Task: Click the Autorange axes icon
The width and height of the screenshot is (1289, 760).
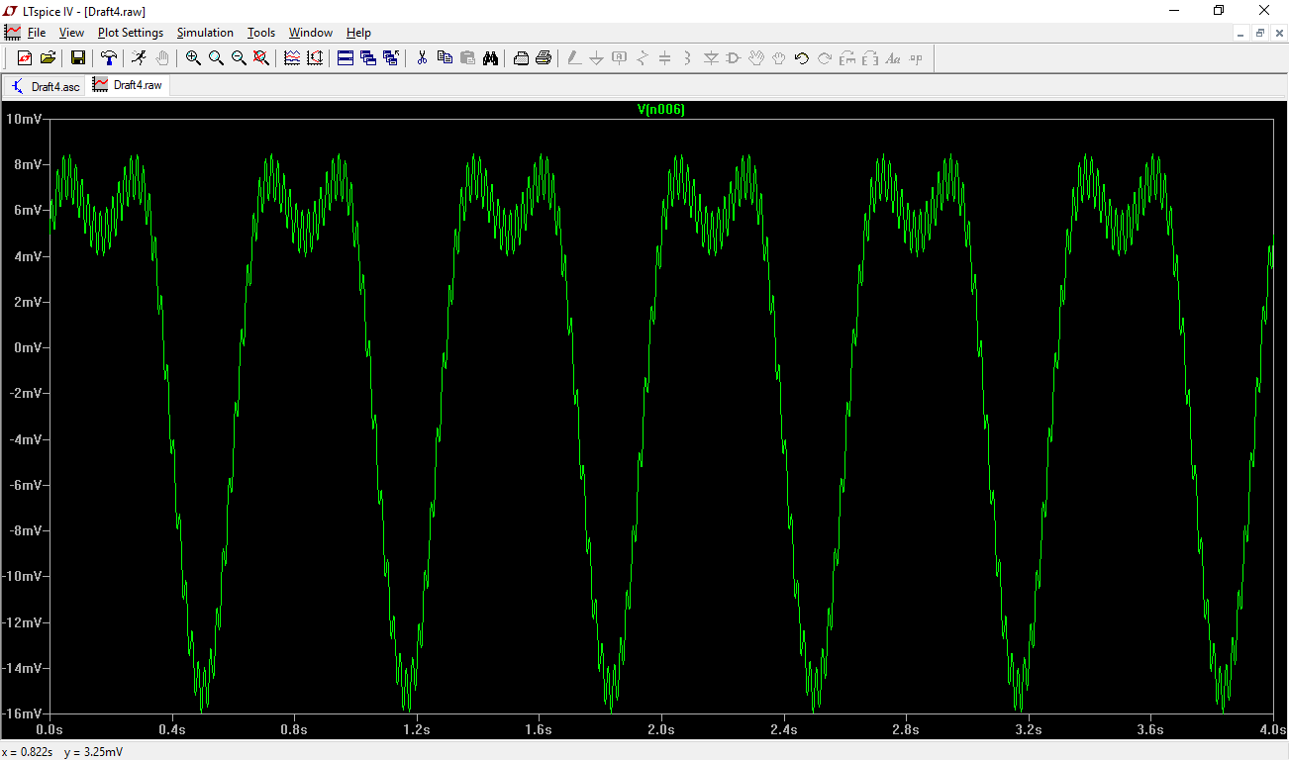Action: coord(315,58)
